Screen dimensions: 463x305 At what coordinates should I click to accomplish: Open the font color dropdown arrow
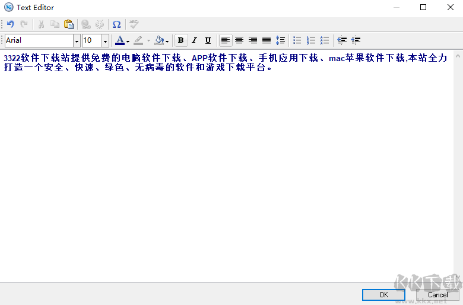pos(128,42)
